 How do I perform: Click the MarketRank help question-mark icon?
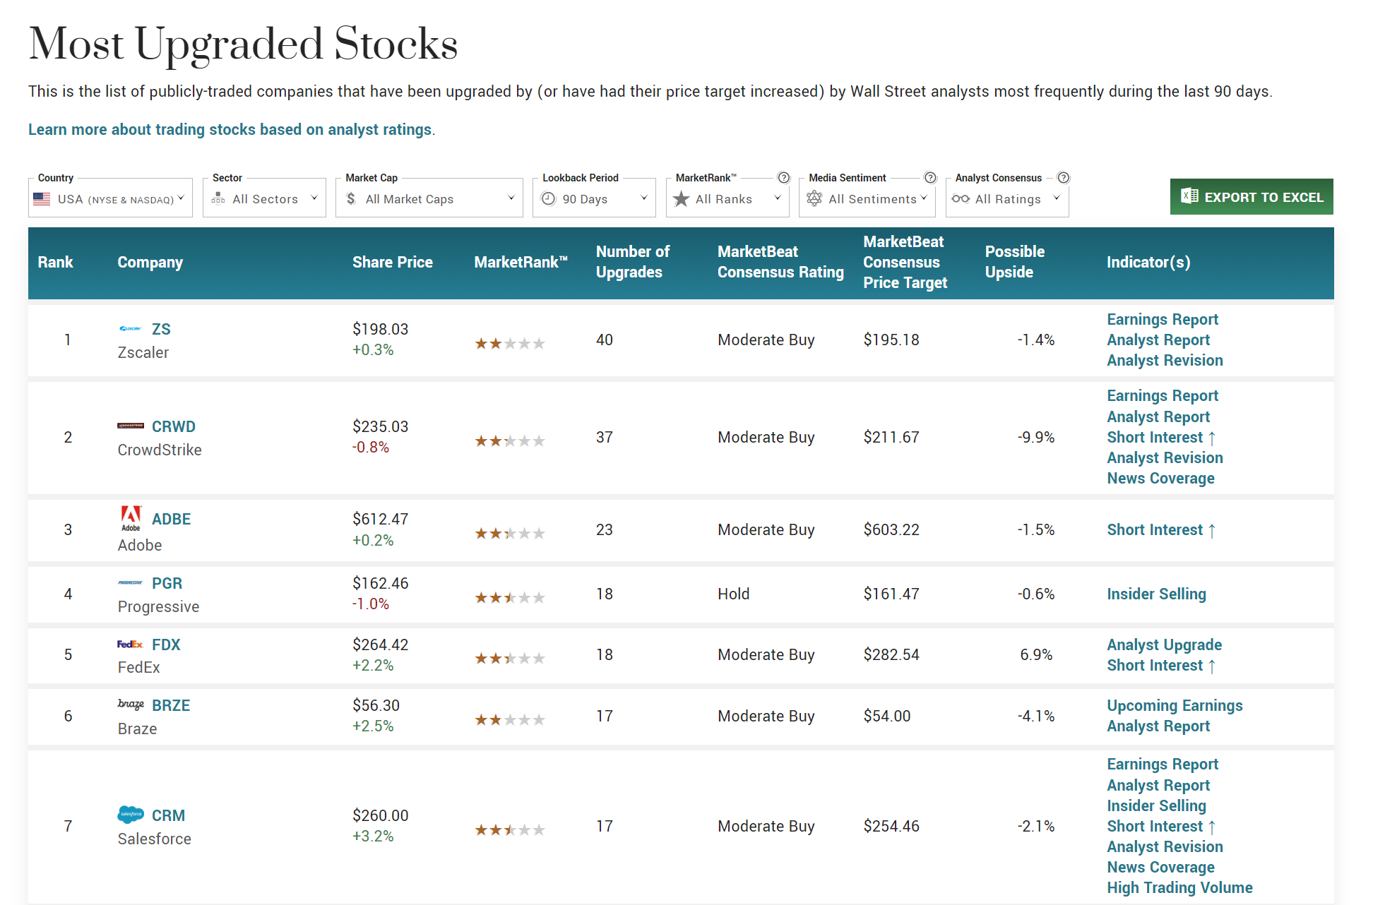click(783, 178)
